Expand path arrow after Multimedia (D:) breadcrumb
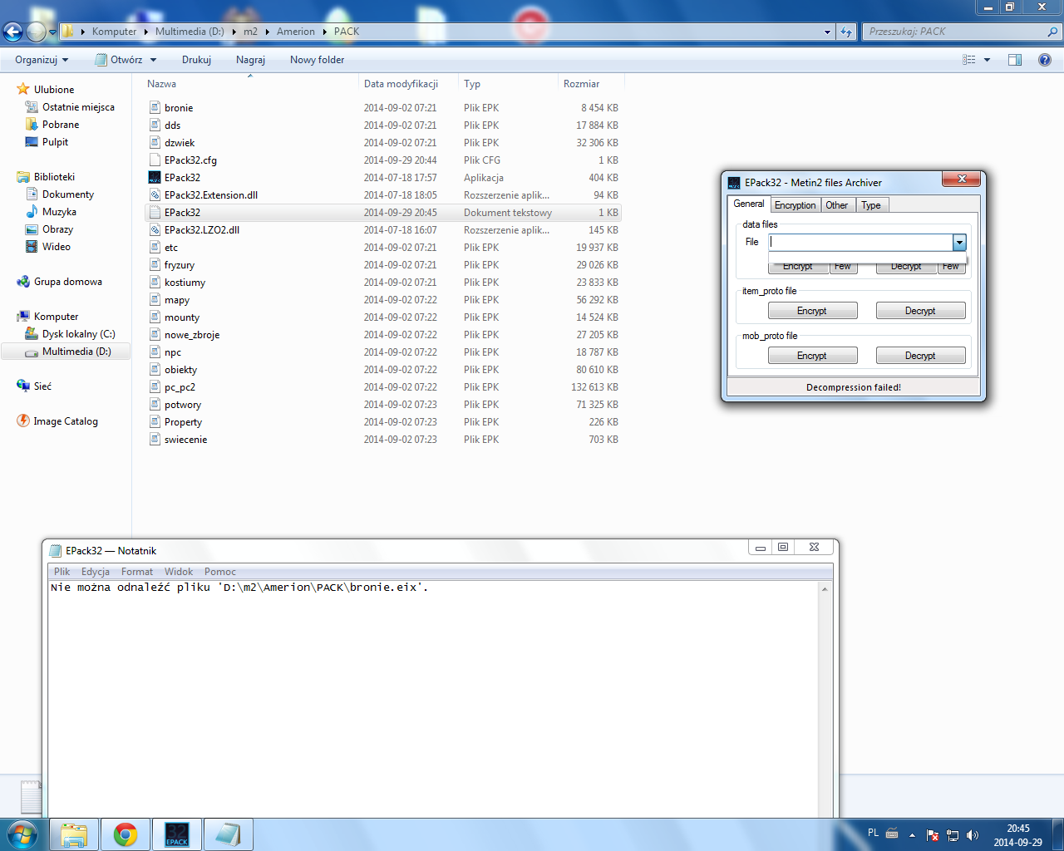Screen dimensions: 1064x851 234,32
